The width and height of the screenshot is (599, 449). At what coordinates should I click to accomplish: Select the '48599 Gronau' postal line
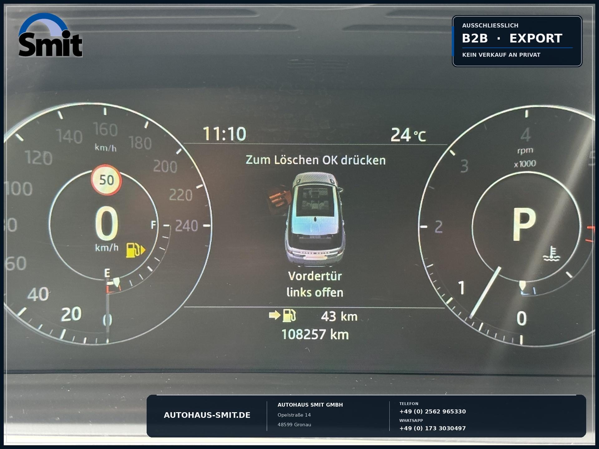click(x=294, y=425)
